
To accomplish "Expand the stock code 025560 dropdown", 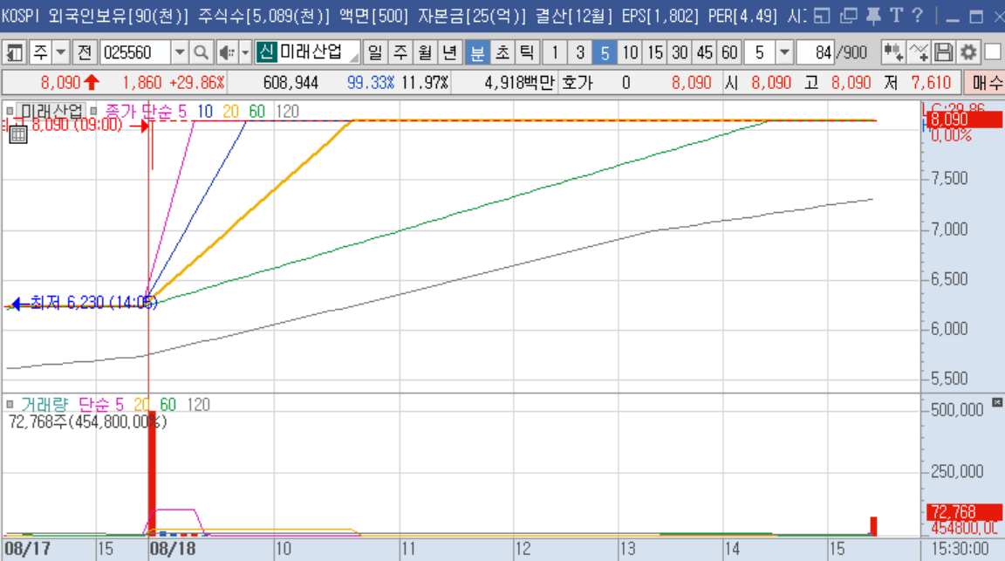I will (x=180, y=52).
